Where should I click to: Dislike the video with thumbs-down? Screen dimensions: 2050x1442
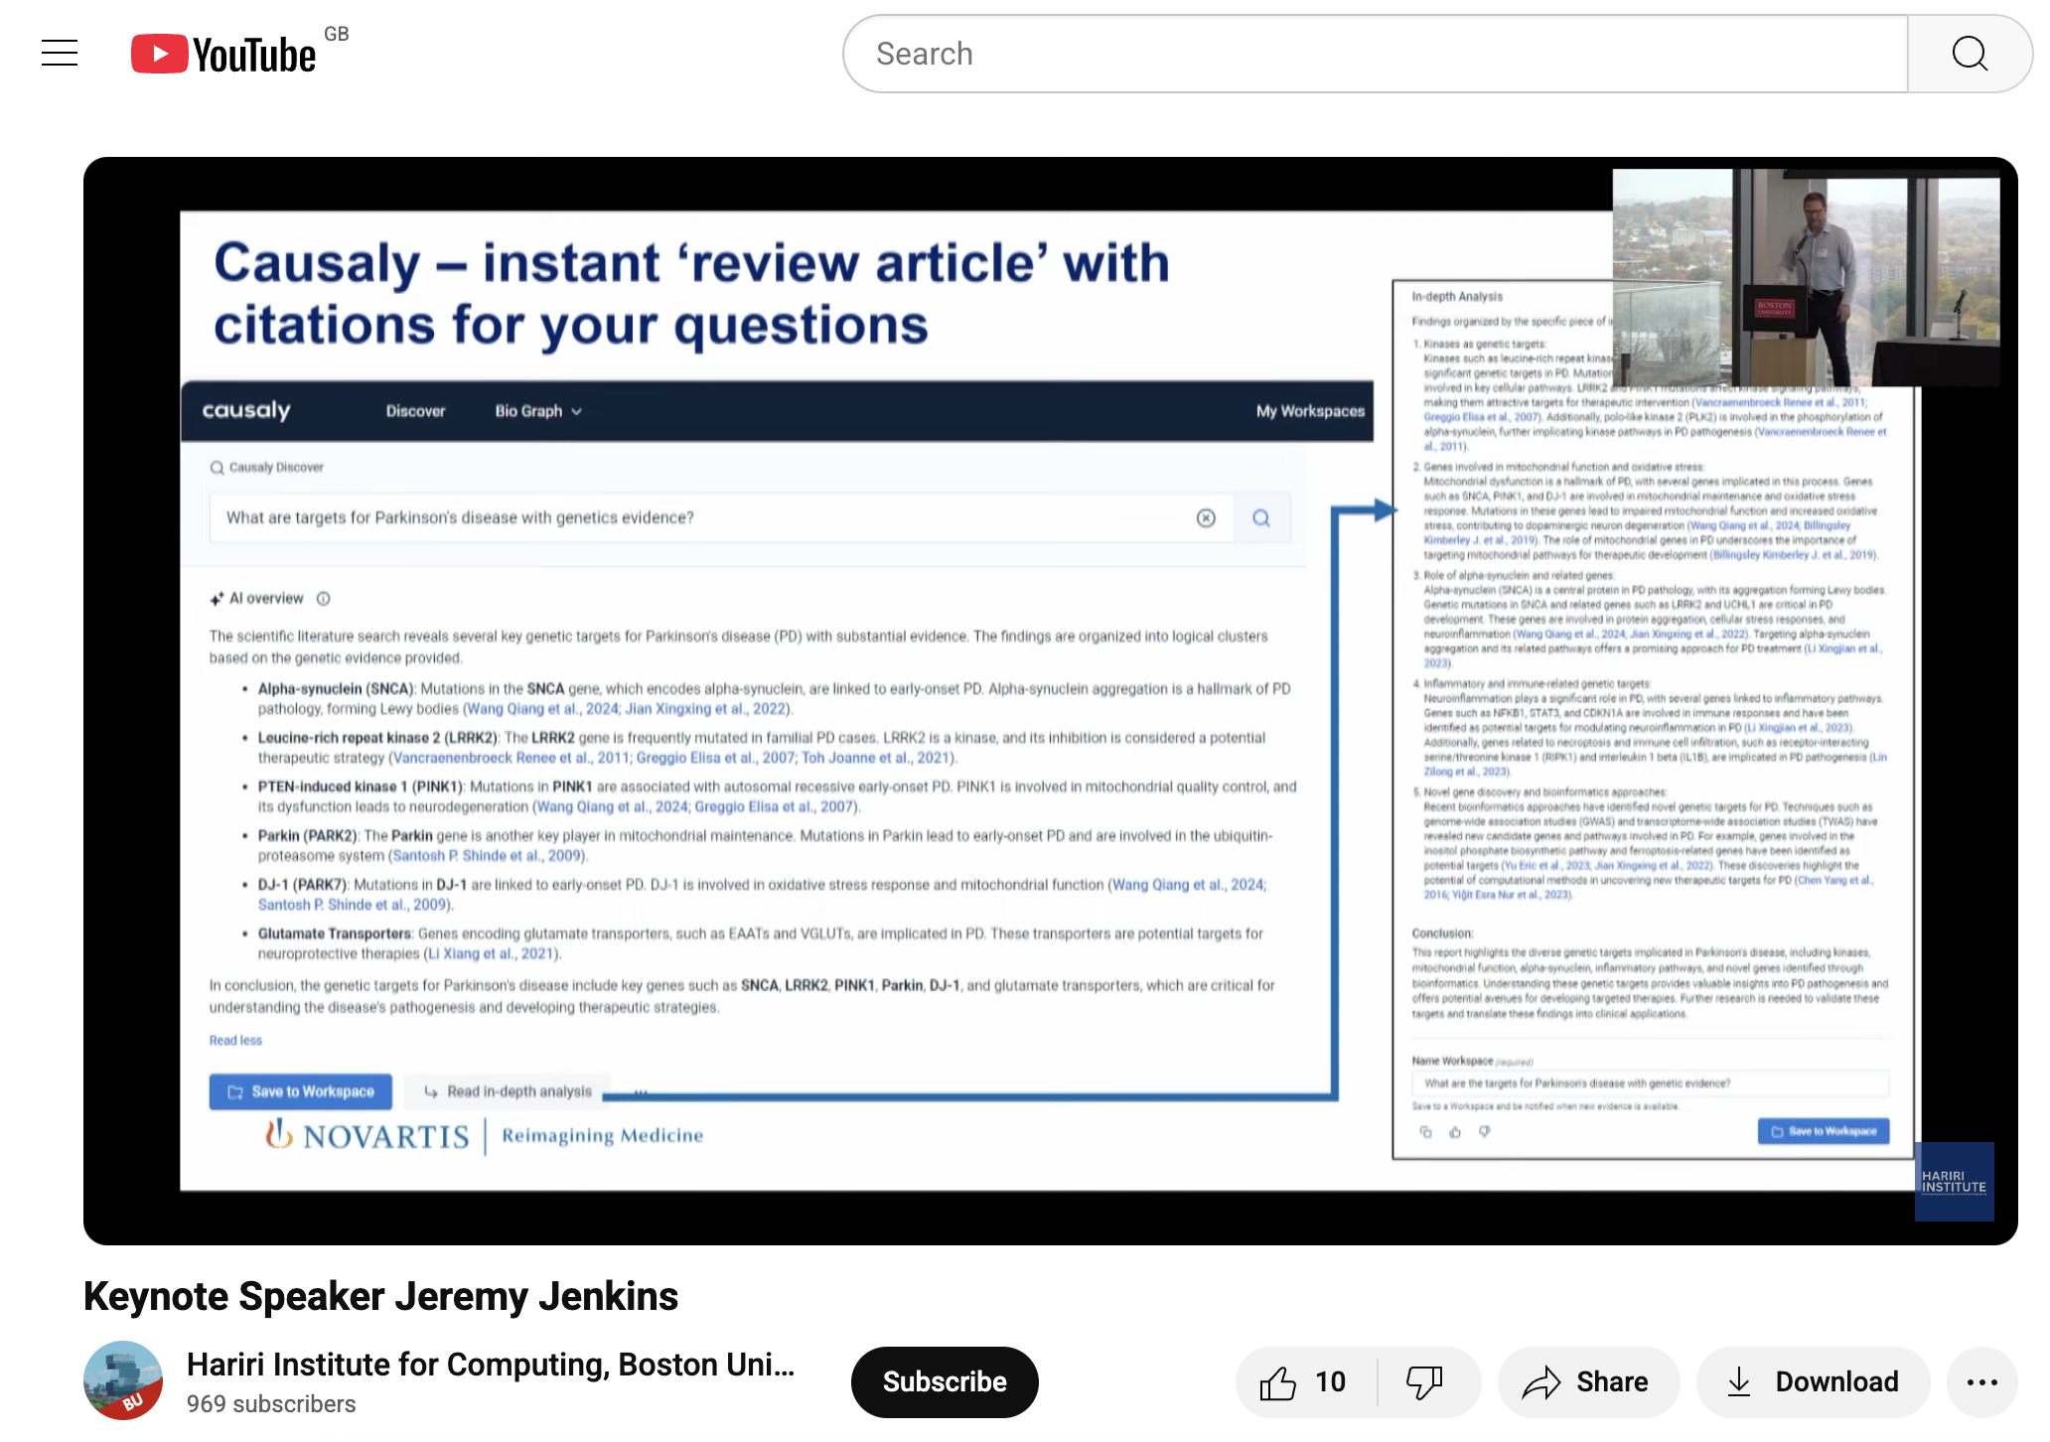coord(1425,1381)
